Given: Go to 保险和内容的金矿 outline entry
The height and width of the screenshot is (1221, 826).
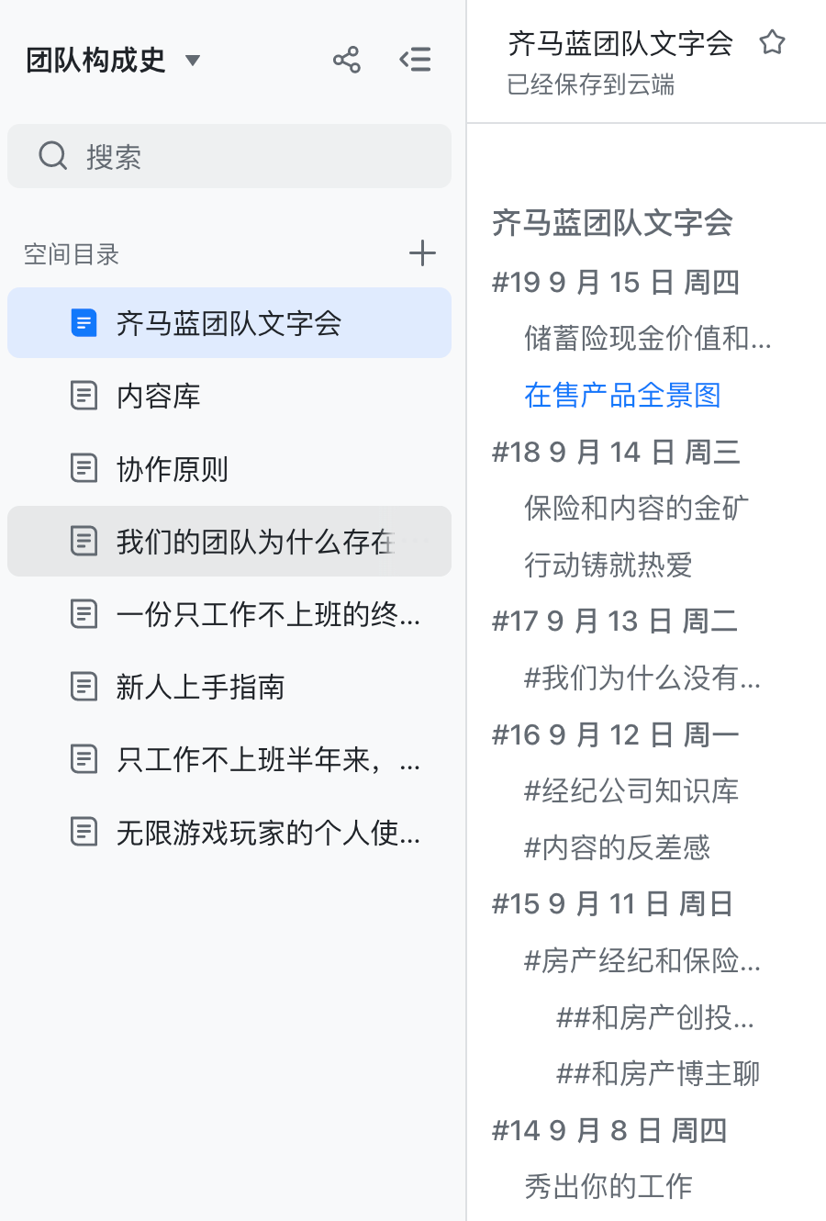Looking at the screenshot, I should tap(636, 508).
